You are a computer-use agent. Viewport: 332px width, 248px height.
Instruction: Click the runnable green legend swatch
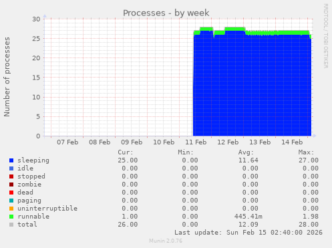pos(11,217)
